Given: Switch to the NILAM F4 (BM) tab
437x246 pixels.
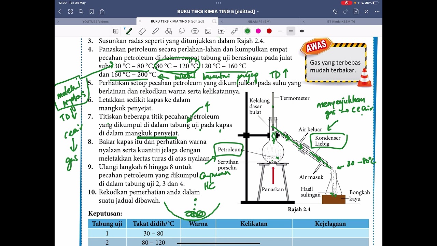Looking at the screenshot, I should point(259,22).
